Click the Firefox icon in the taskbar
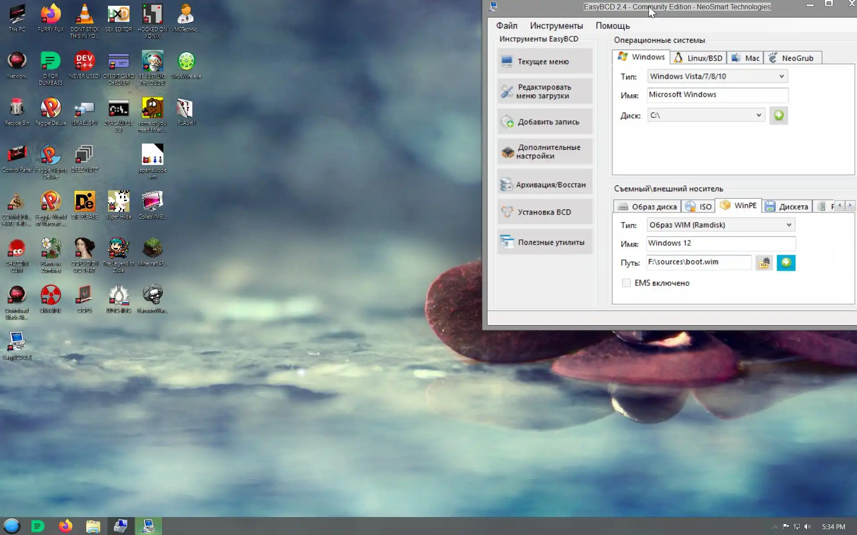Viewport: 857px width, 535px height. [x=66, y=527]
